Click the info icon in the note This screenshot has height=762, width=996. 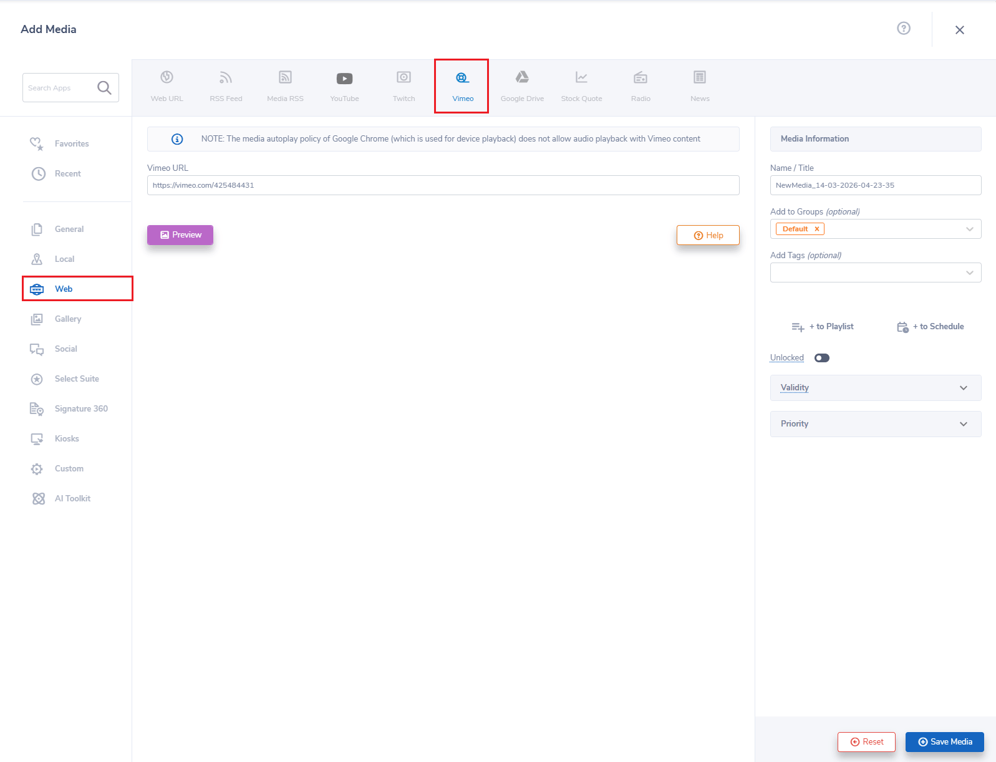pos(177,139)
